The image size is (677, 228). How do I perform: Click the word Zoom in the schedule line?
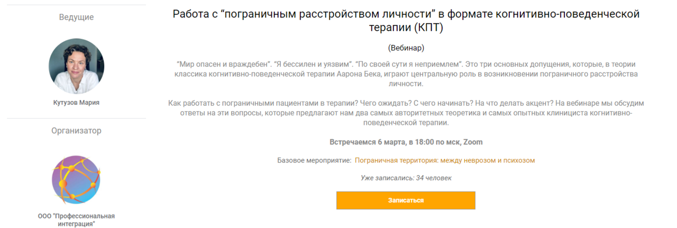pyautogui.click(x=473, y=142)
